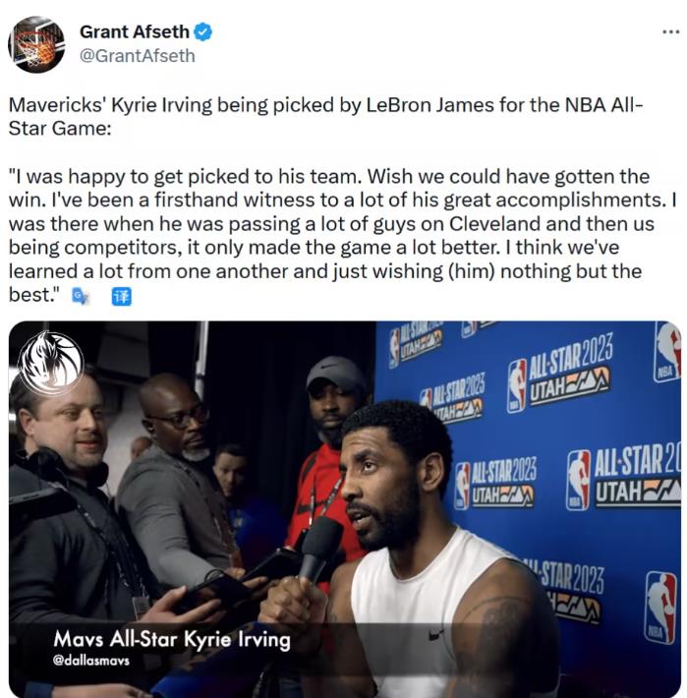The width and height of the screenshot is (687, 698).
Task: Click the 'Mavs All-Star Kyrie Irving' caption
Action: point(172,639)
